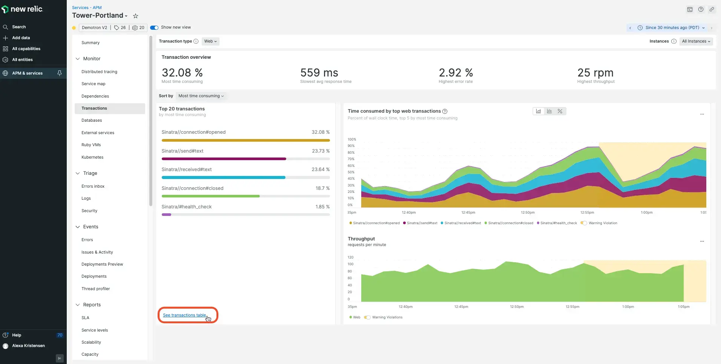Open Time consumed chart ellipsis menu

(x=702, y=114)
